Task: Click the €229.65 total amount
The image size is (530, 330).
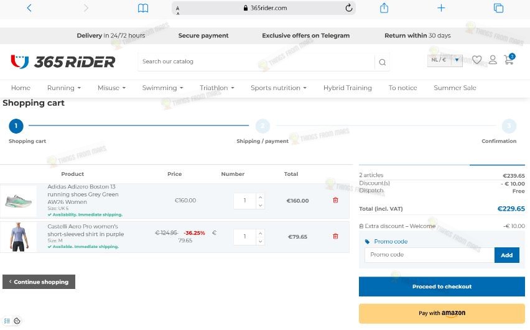Action: (511, 209)
